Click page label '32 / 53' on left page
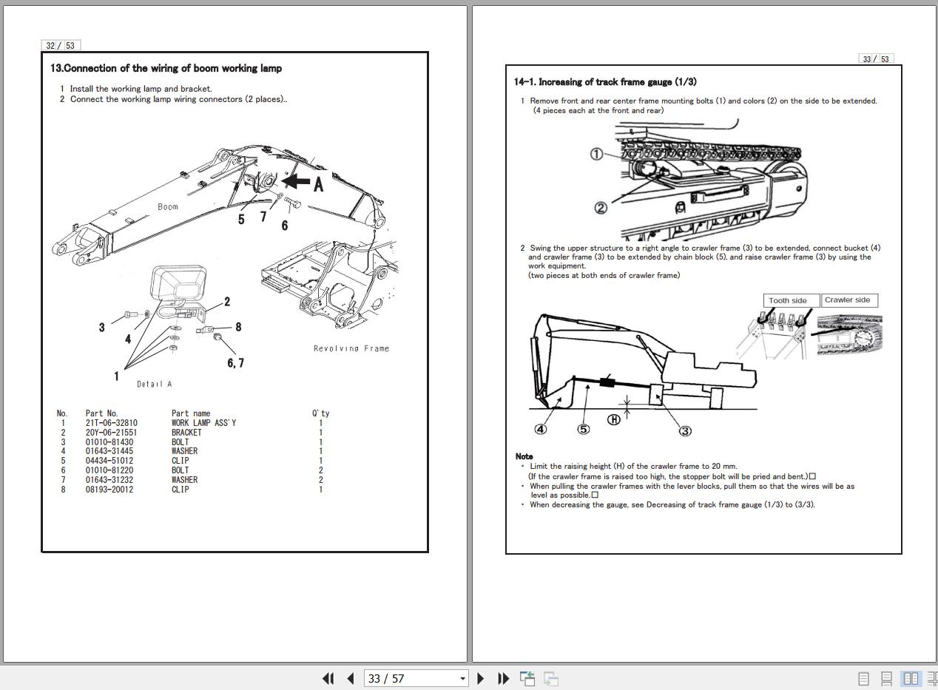The width and height of the screenshot is (938, 690). [x=61, y=45]
